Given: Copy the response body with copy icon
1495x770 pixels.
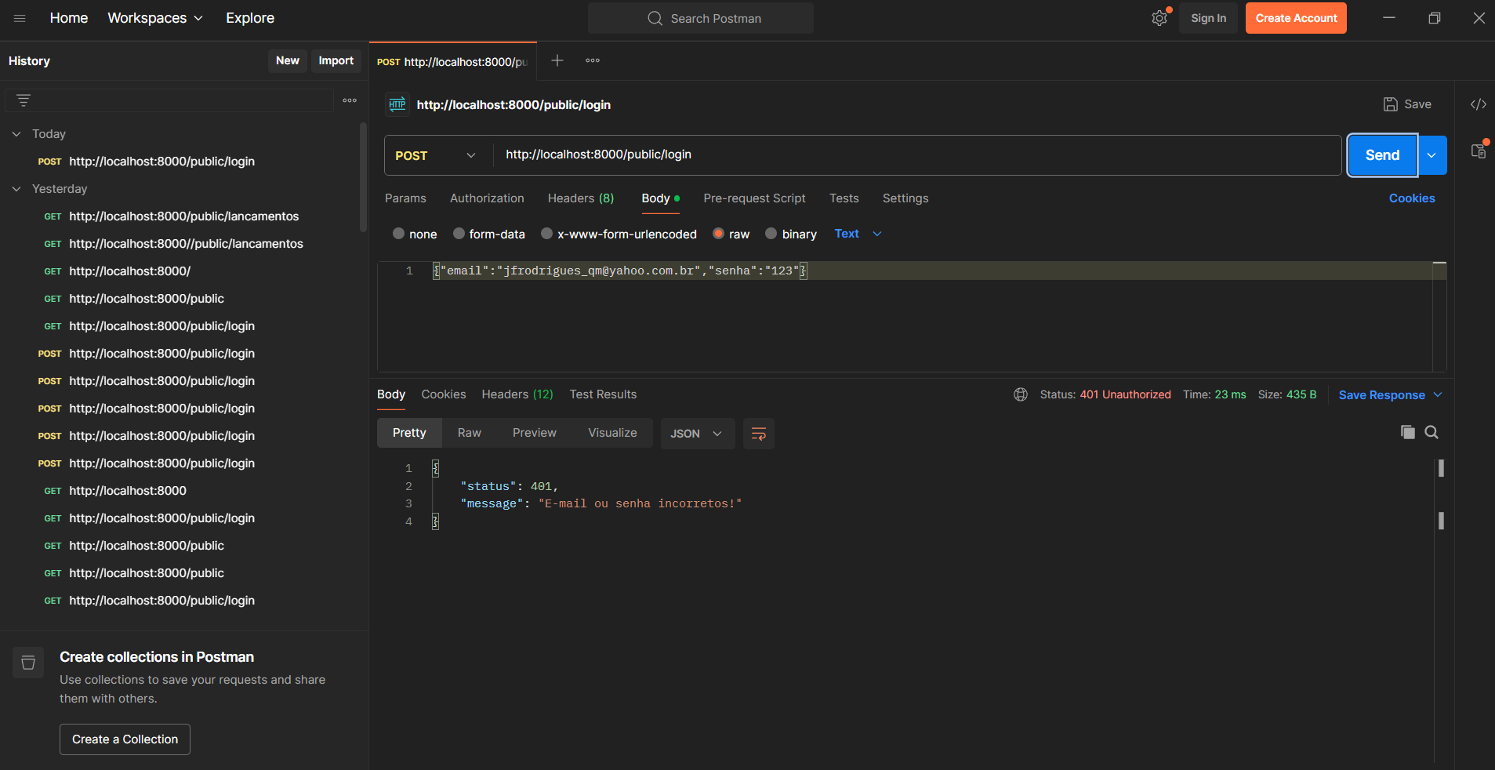Looking at the screenshot, I should coord(1408,432).
